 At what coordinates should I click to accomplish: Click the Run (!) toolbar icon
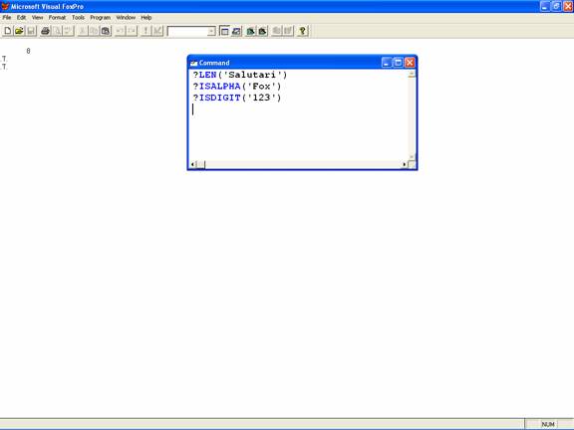click(146, 31)
